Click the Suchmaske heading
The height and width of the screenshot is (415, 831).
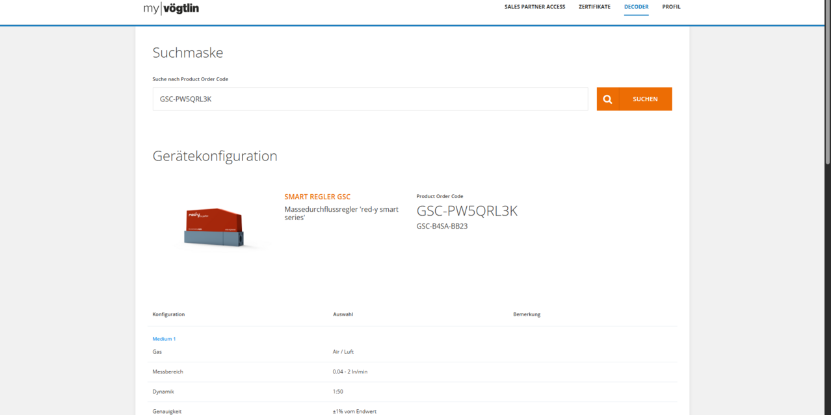pyautogui.click(x=188, y=53)
